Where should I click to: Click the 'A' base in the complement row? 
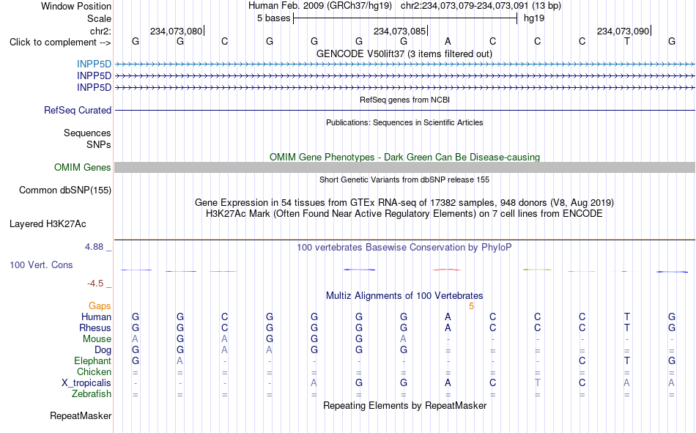tap(448, 41)
